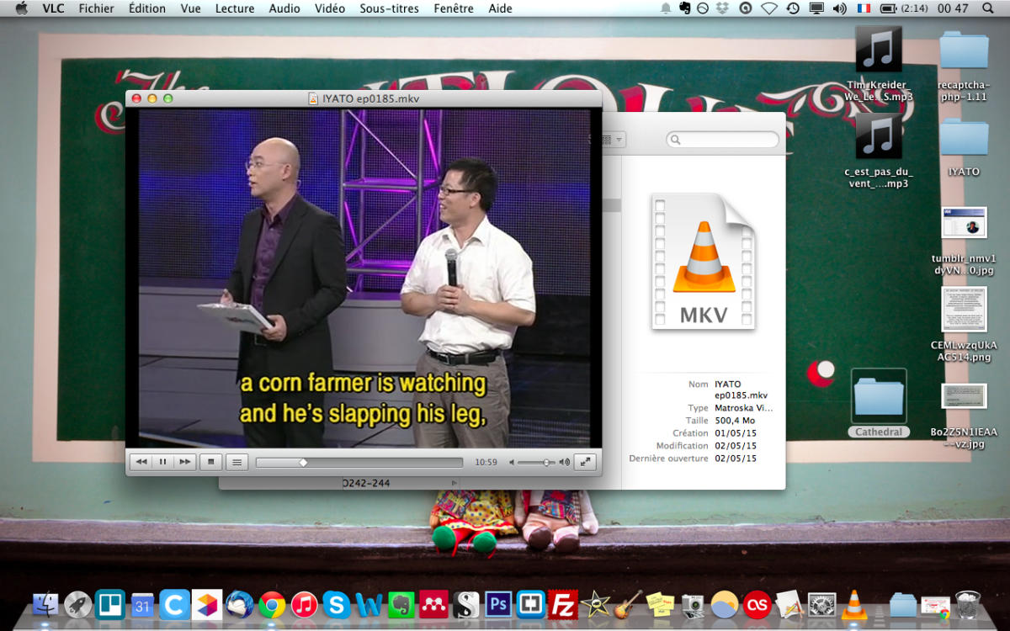Set VLC volume to maximum icon

pos(564,463)
